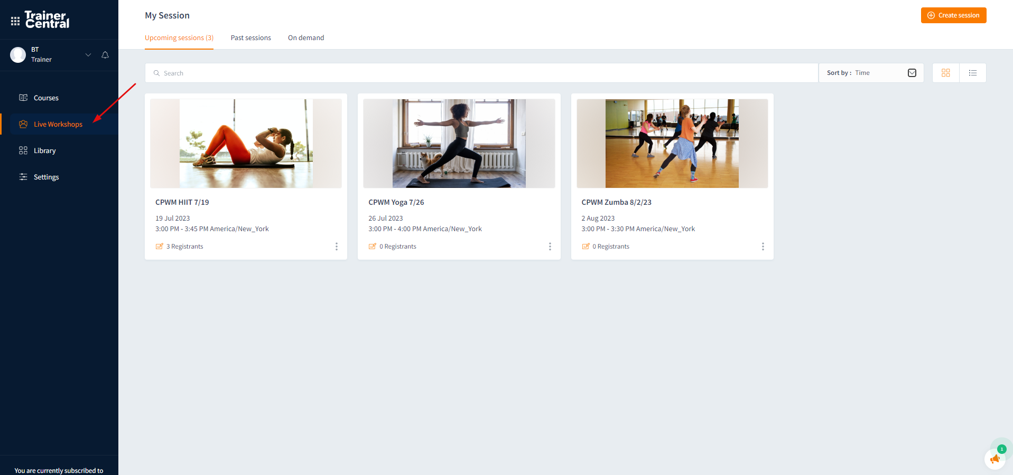The width and height of the screenshot is (1013, 475).
Task: Click the 19 Jul 2023 date text
Action: coord(173,218)
